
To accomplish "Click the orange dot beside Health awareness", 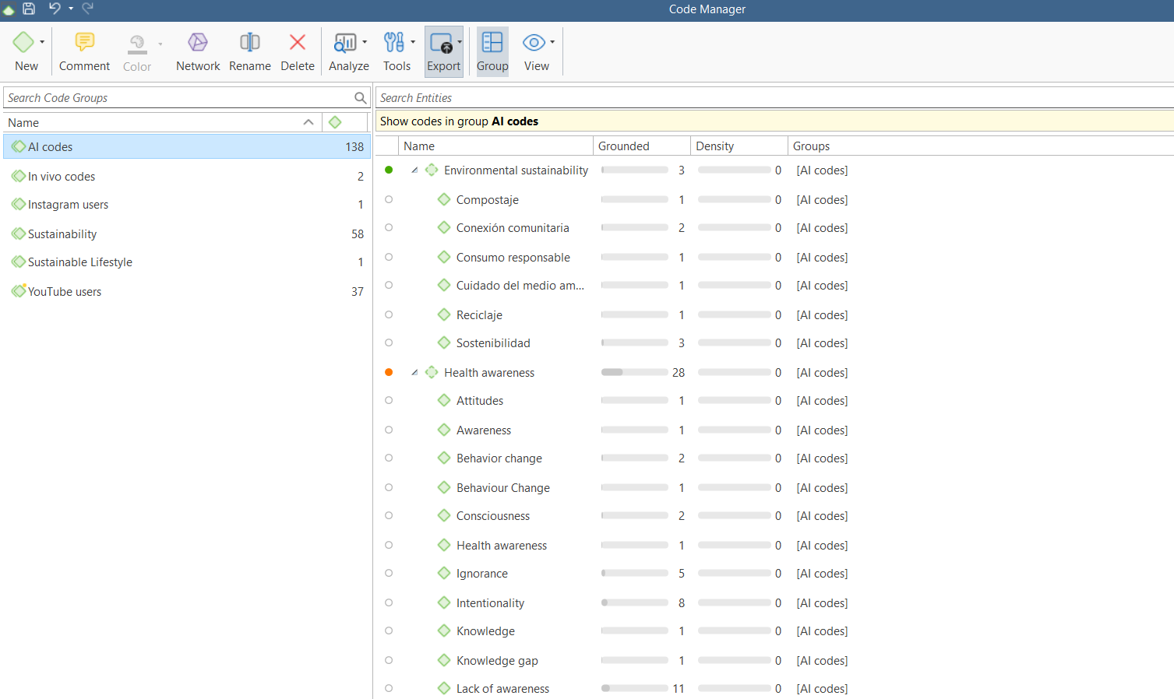I will (x=389, y=372).
